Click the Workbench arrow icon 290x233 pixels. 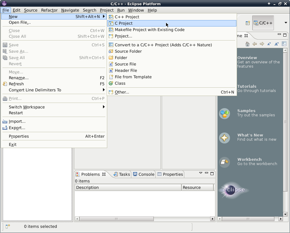225,162
